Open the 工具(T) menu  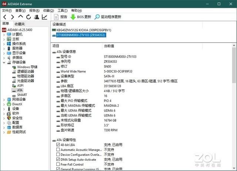pos(63,10)
